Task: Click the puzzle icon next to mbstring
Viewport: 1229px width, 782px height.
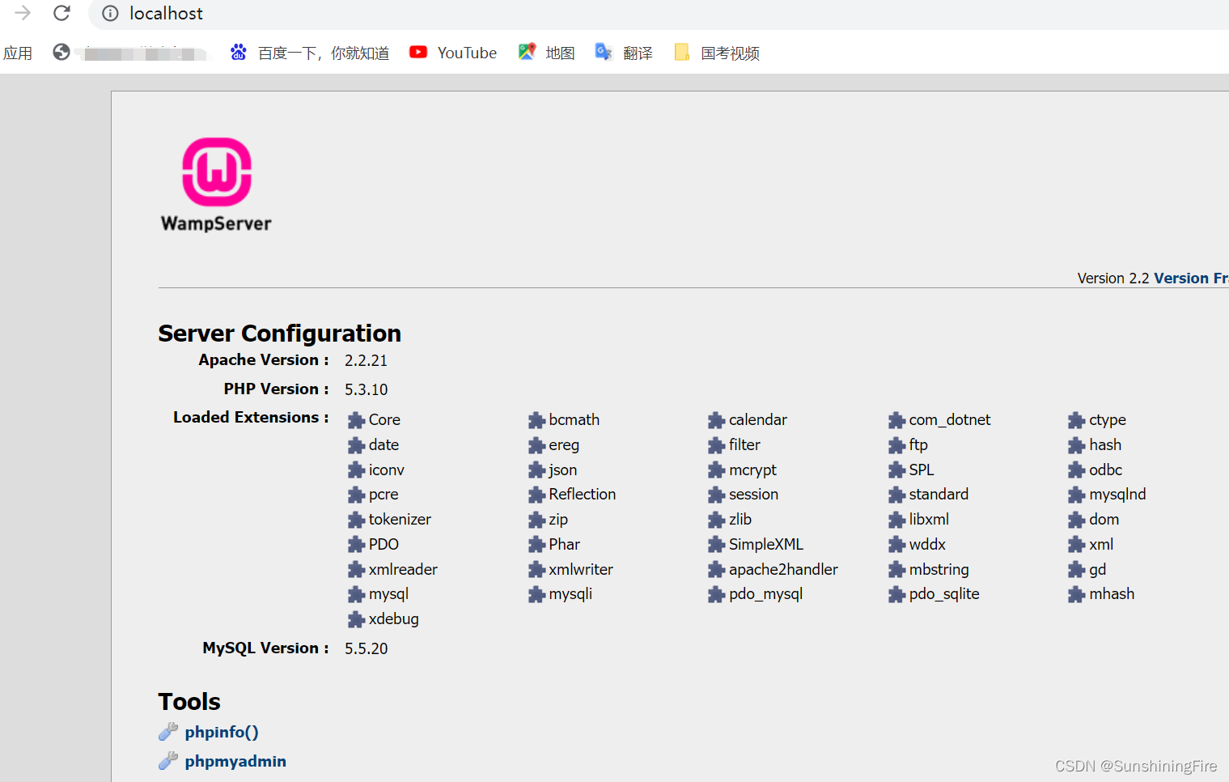Action: [896, 570]
